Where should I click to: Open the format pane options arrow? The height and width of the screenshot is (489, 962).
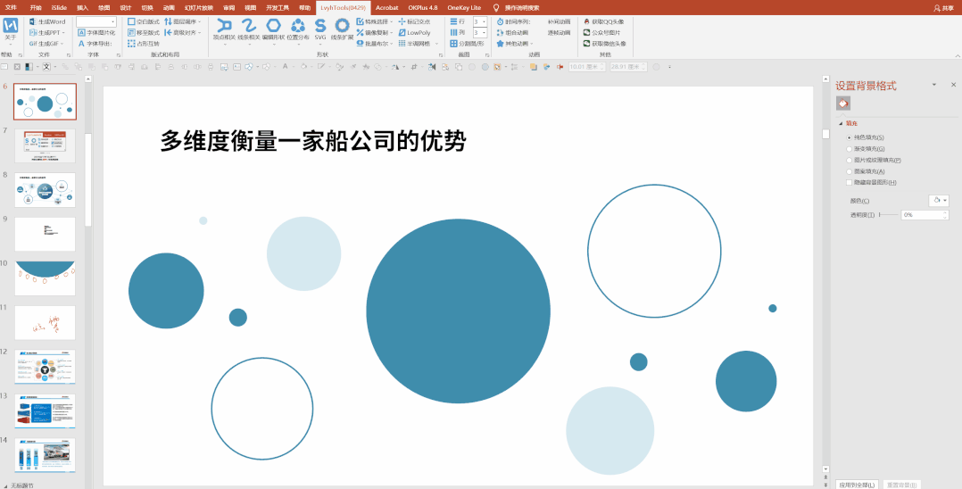[x=933, y=85]
